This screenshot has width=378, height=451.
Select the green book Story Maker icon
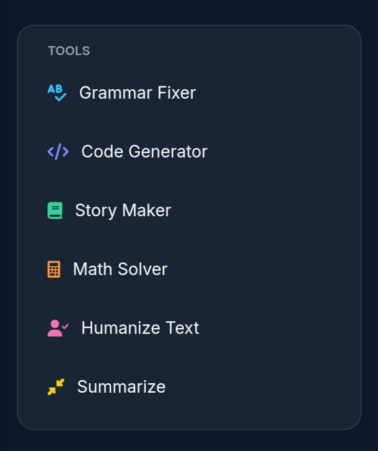[55, 211]
